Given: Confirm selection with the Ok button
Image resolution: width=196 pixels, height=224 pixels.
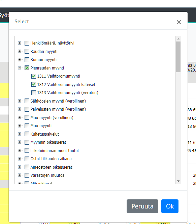Looking at the screenshot, I should tap(170, 206).
